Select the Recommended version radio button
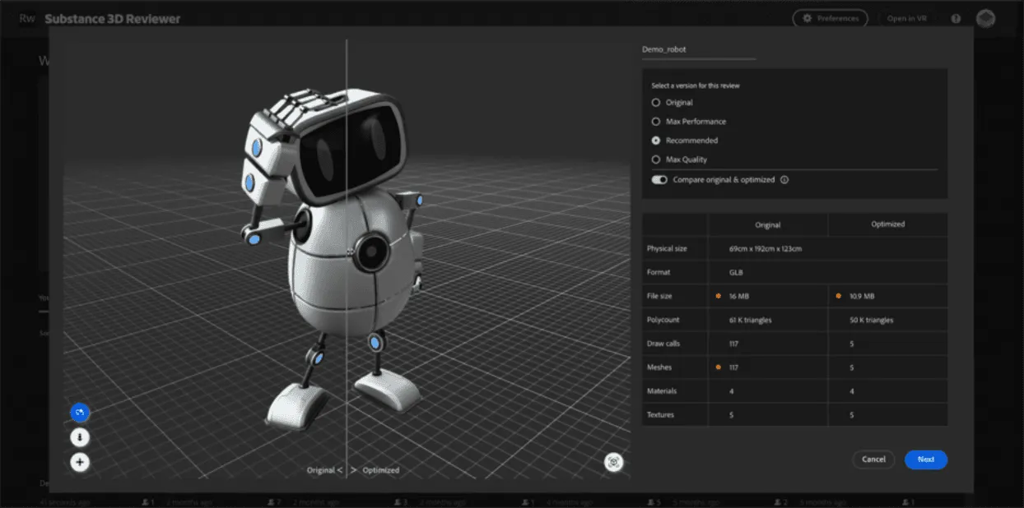This screenshot has height=508, width=1024. (656, 141)
